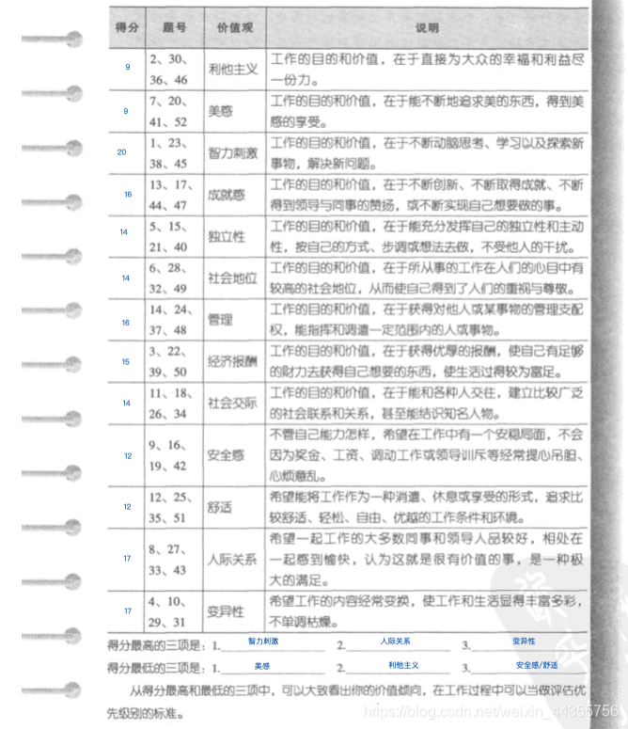Click the 安全感 description about 安稳局面
Viewport: 628px width, 729px height.
tap(427, 455)
